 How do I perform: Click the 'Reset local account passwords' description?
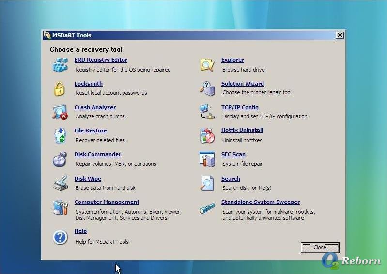pyautogui.click(x=111, y=93)
